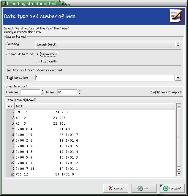The height and width of the screenshot is (196, 188).
Task: Choose the Fixed width radio button
Action: [38, 62]
